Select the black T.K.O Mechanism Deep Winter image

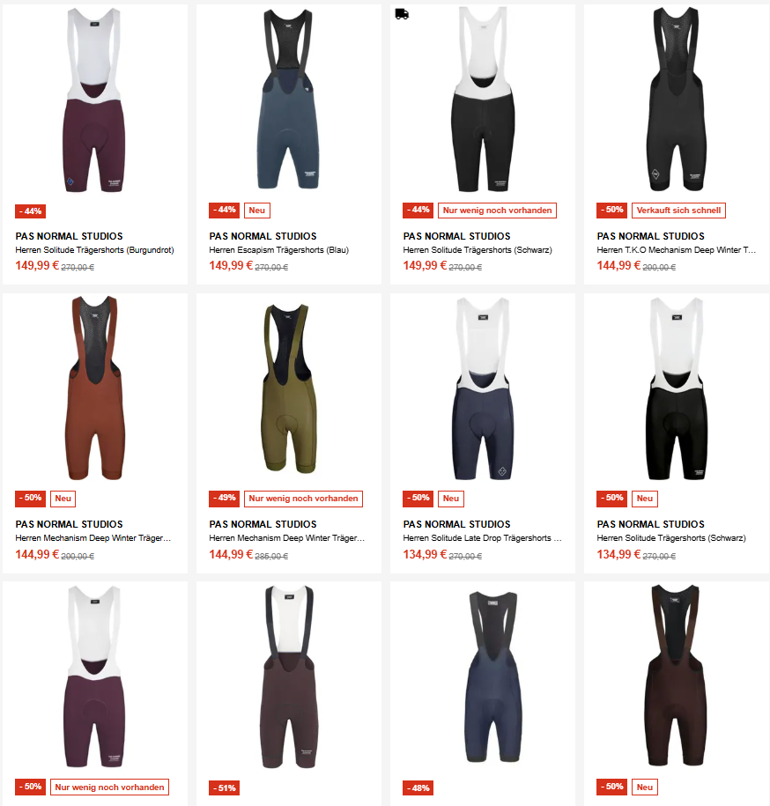[x=676, y=99]
